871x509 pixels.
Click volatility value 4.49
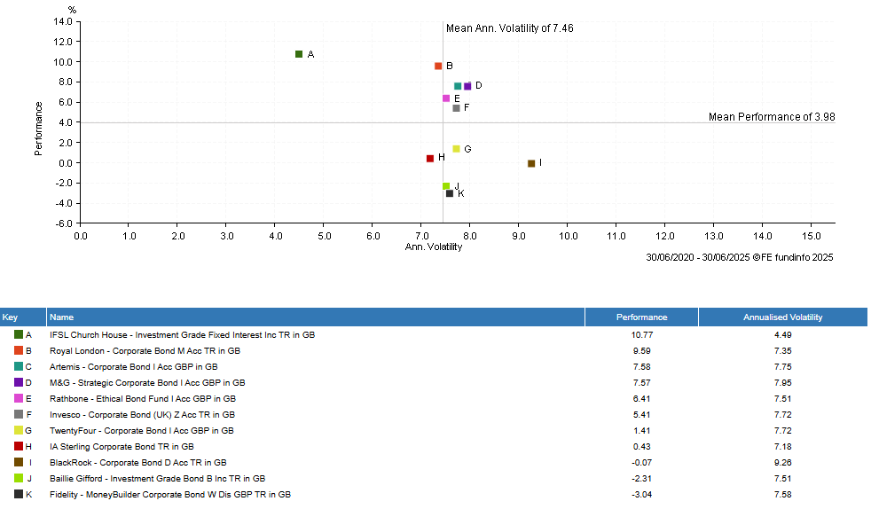[x=782, y=335]
